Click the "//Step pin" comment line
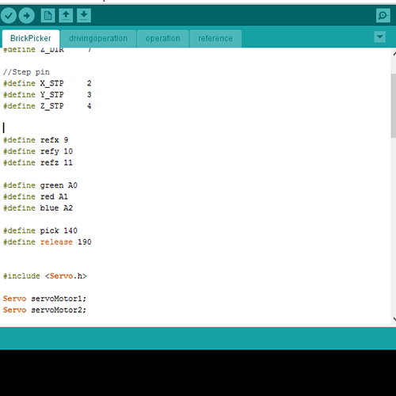Screen dimensions: 396x396 tap(26, 72)
